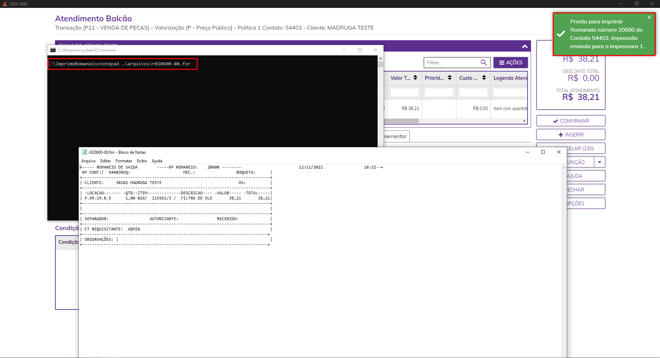Viewport: 660px width, 358px height.
Task: Sort by Priorid... column arrows
Action: pyautogui.click(x=450, y=78)
